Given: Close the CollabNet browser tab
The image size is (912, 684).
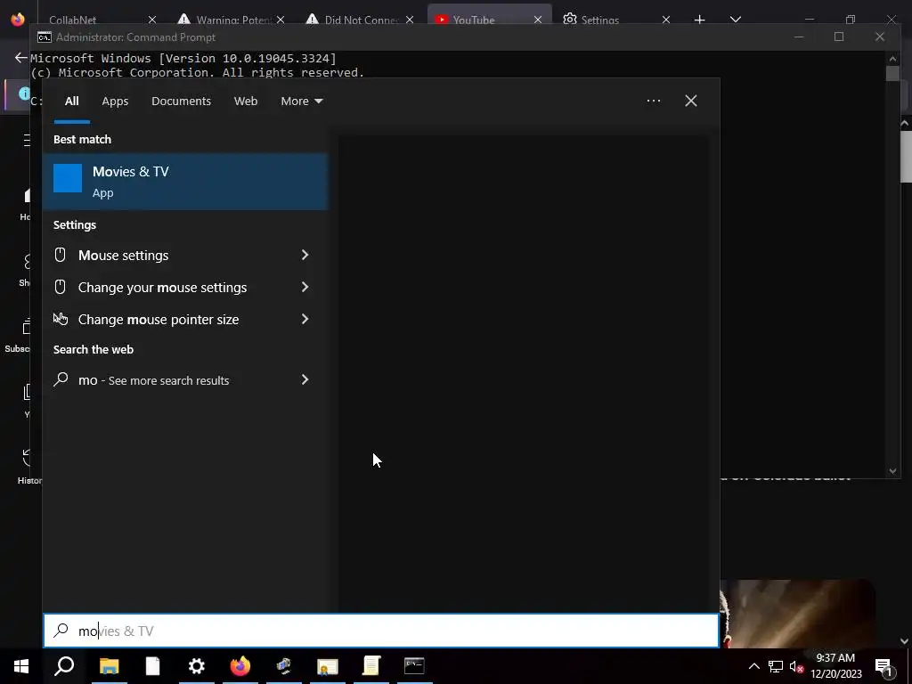Looking at the screenshot, I should point(151,20).
